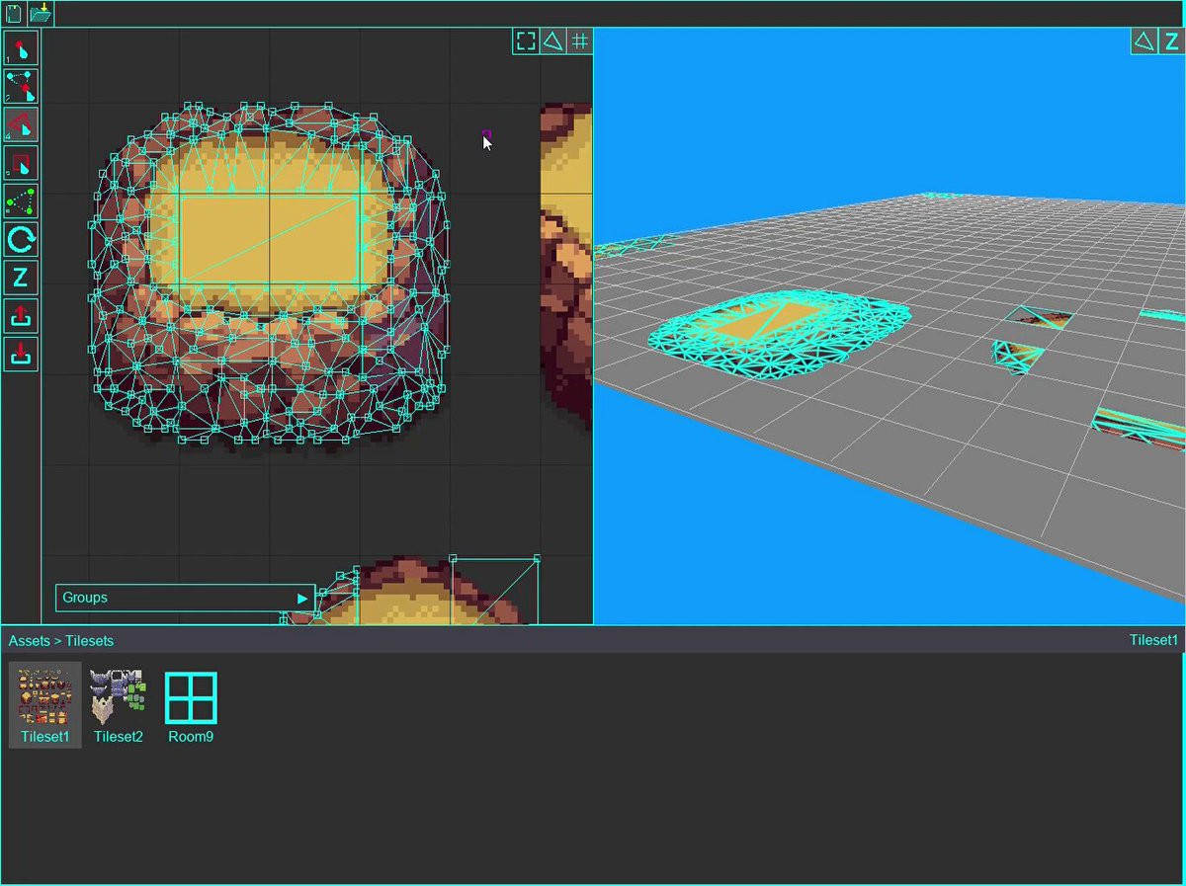Click the large meshed tile in 3D view

tap(779, 335)
